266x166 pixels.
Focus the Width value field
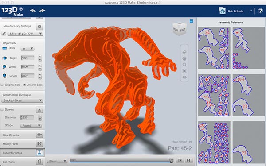27,67
